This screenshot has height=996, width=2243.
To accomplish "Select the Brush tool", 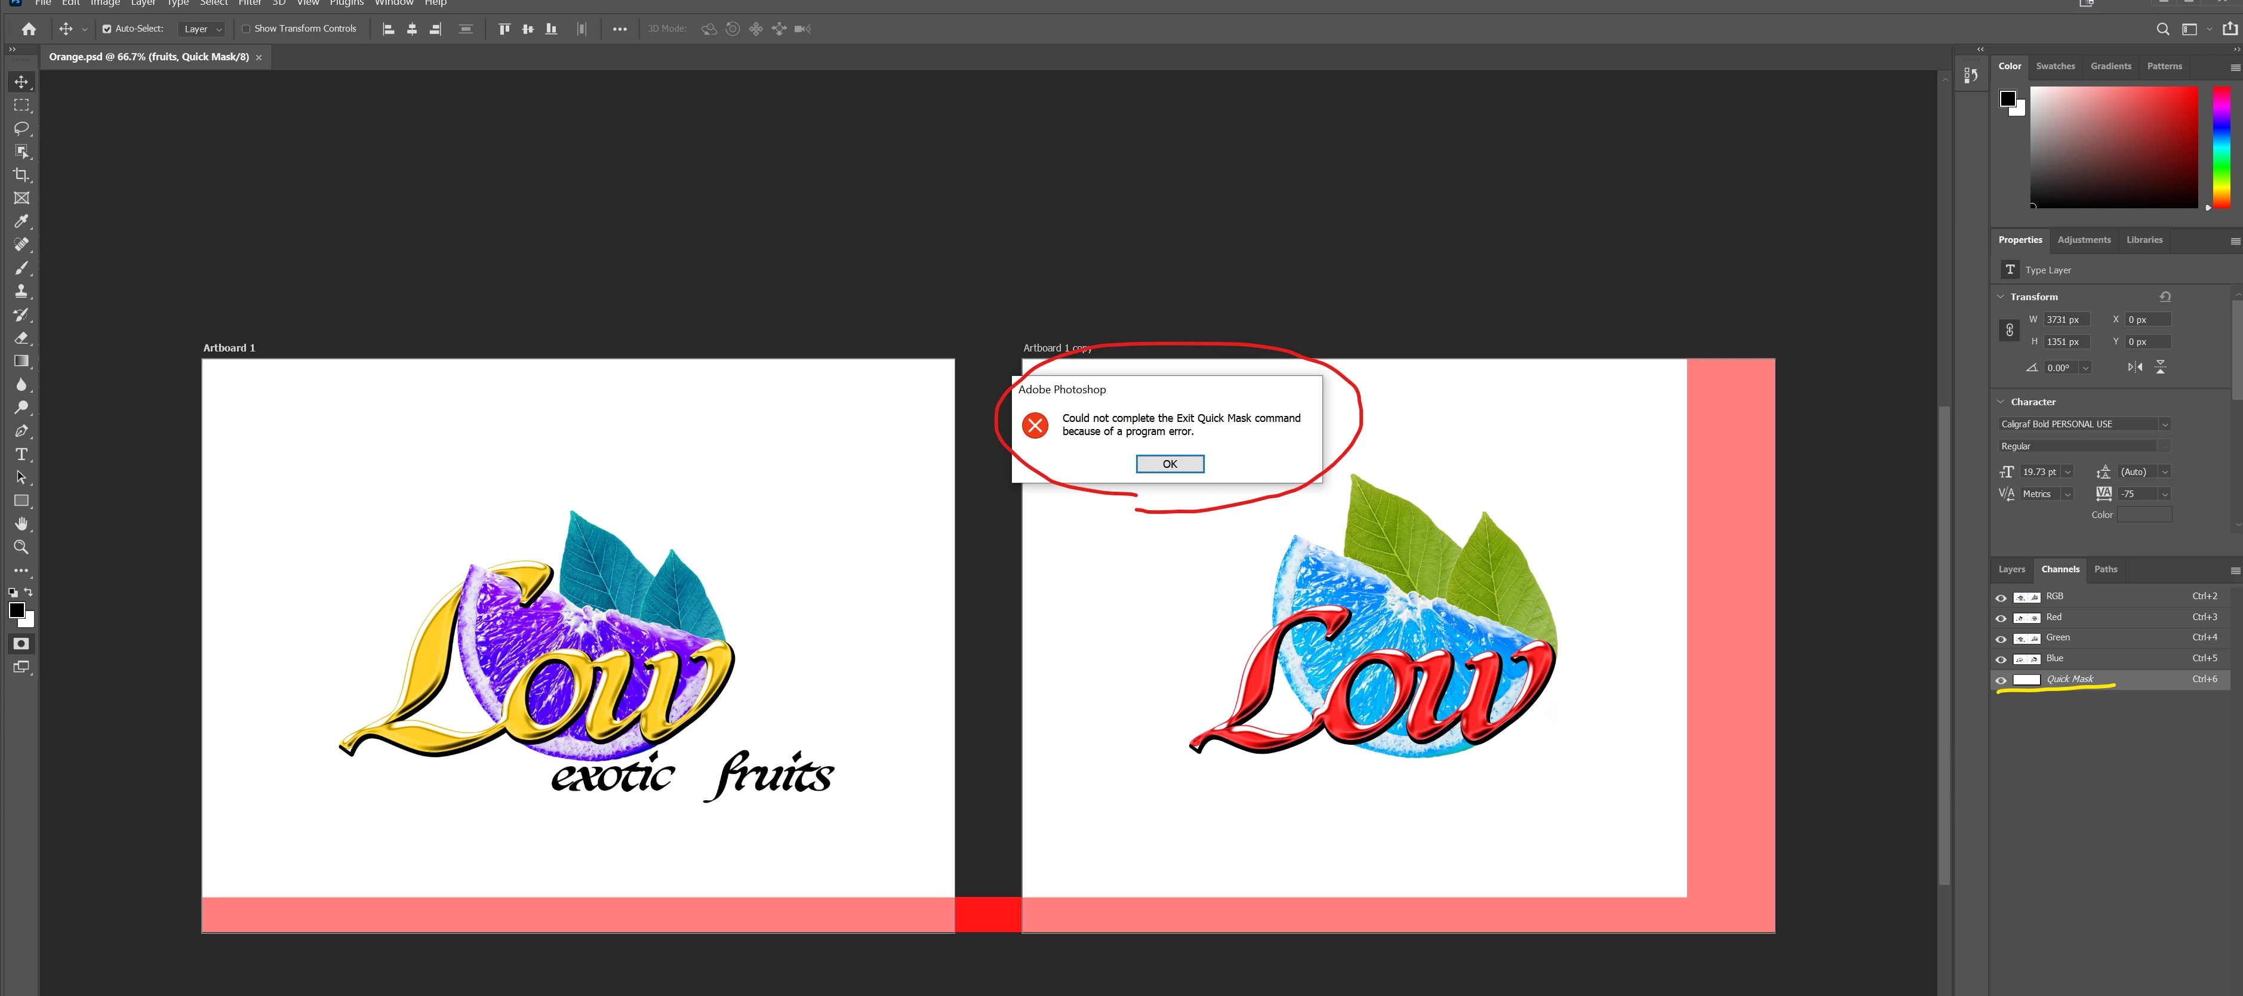I will pos(21,268).
